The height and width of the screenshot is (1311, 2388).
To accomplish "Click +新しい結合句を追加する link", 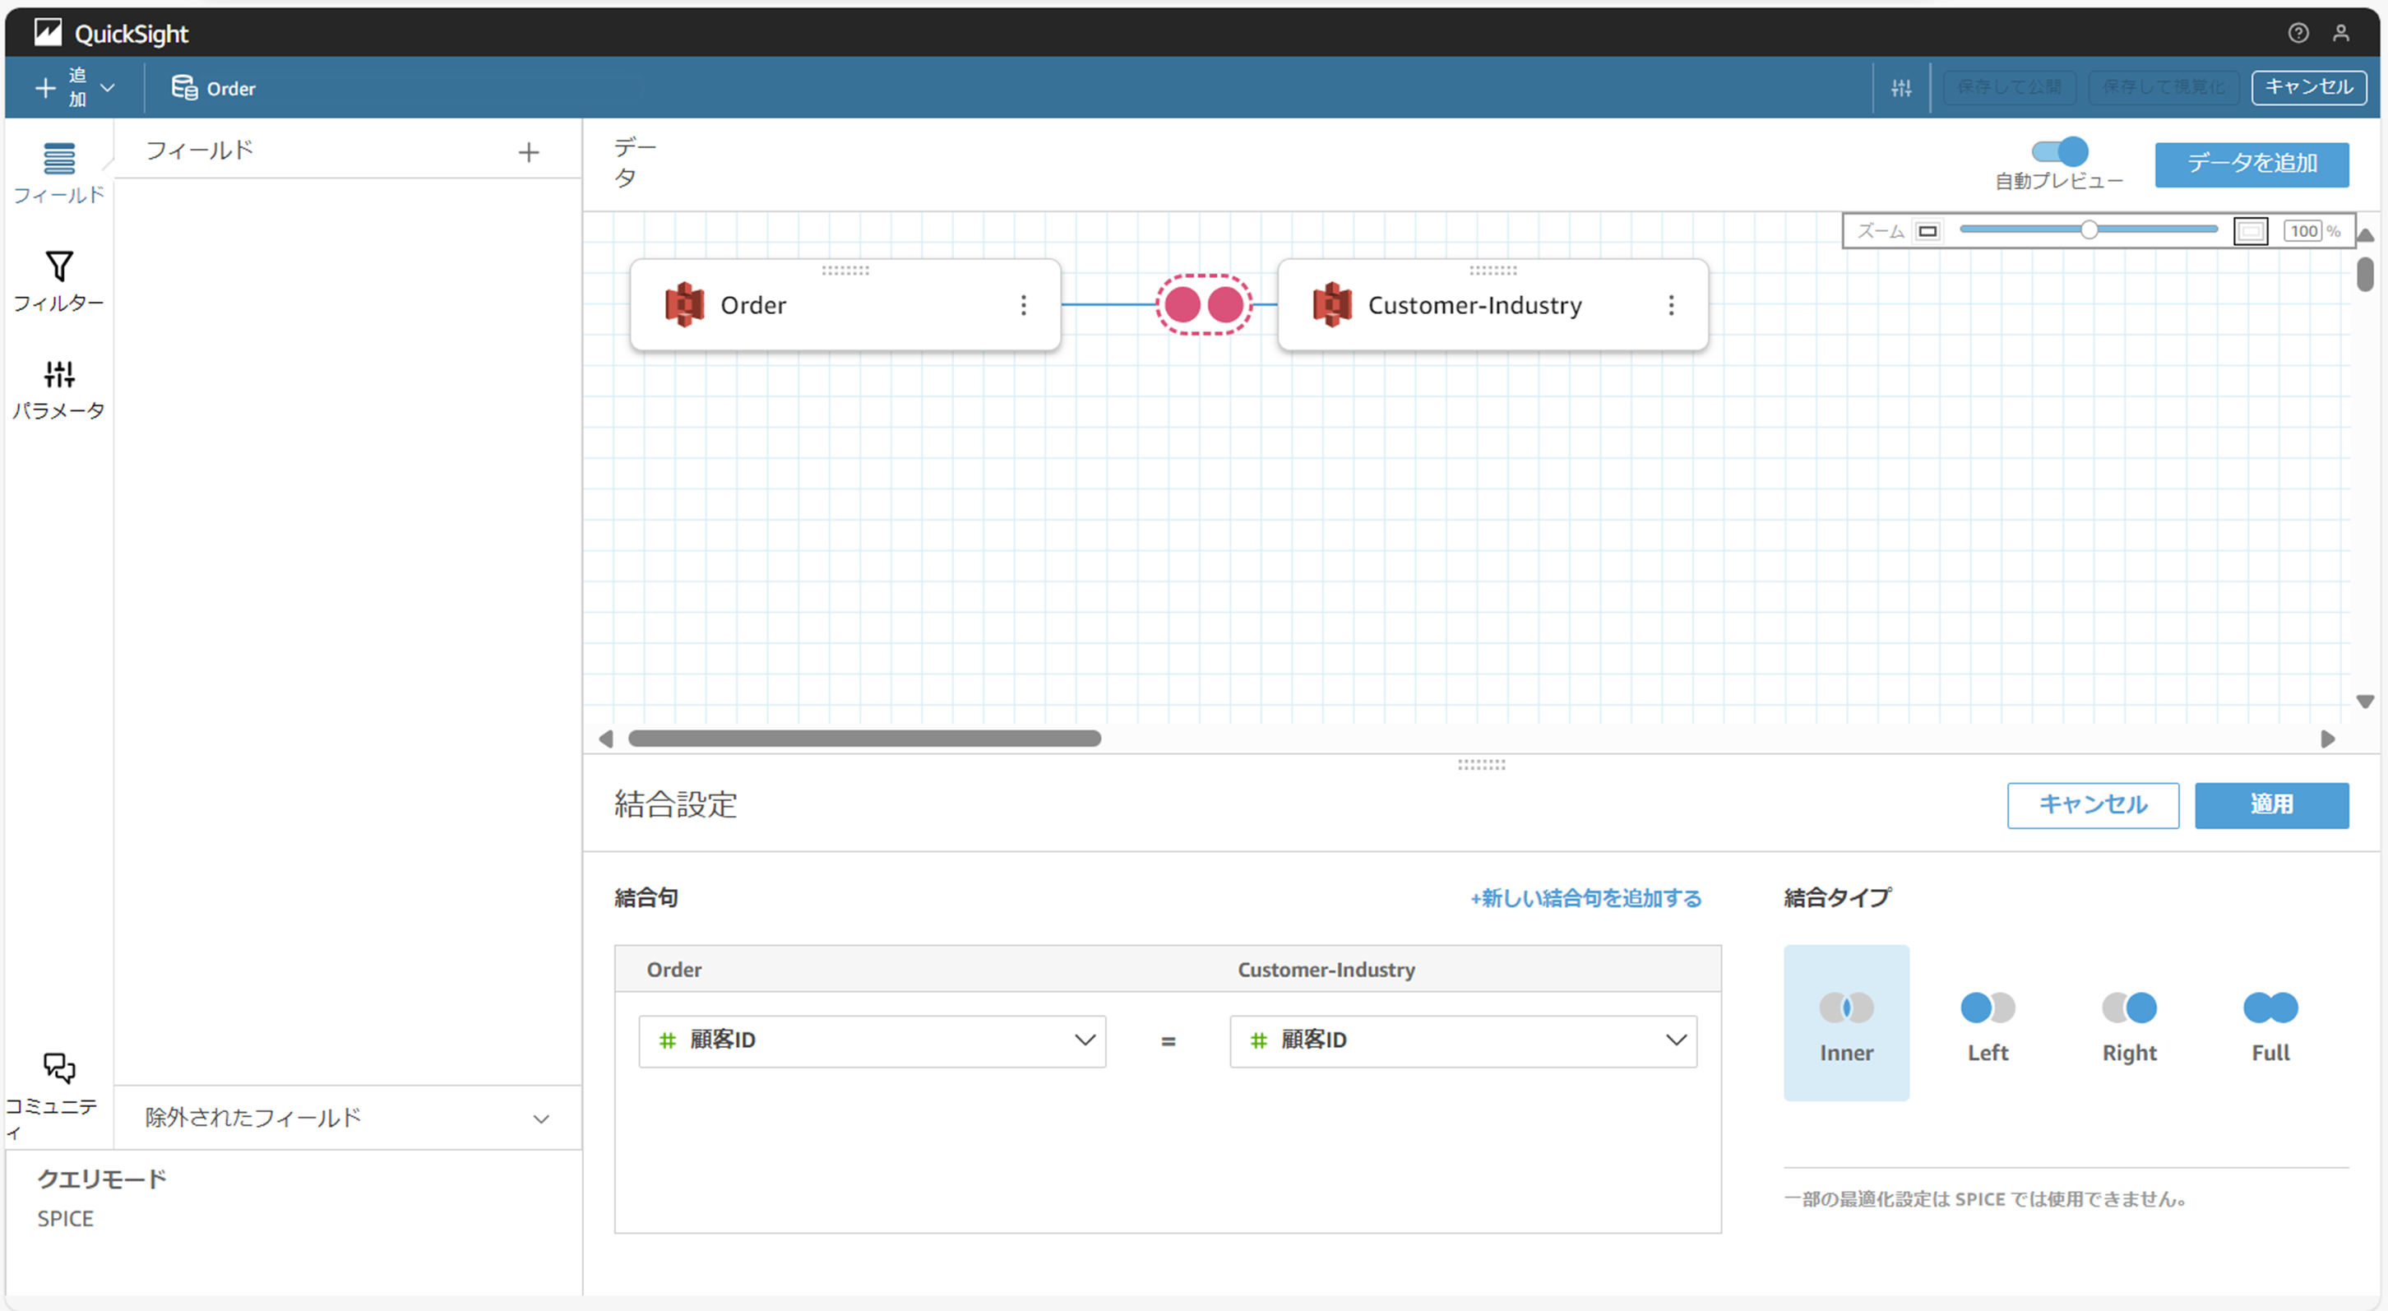I will (x=1585, y=897).
